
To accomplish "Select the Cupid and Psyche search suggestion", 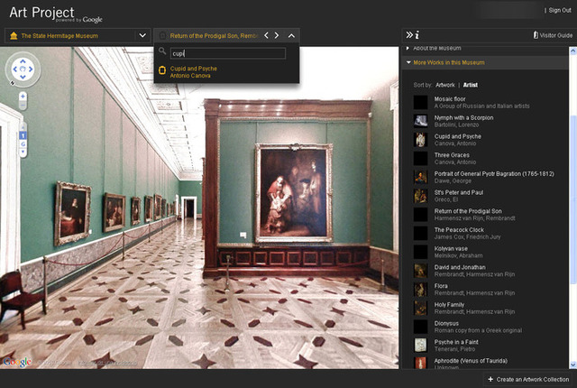I will [194, 72].
